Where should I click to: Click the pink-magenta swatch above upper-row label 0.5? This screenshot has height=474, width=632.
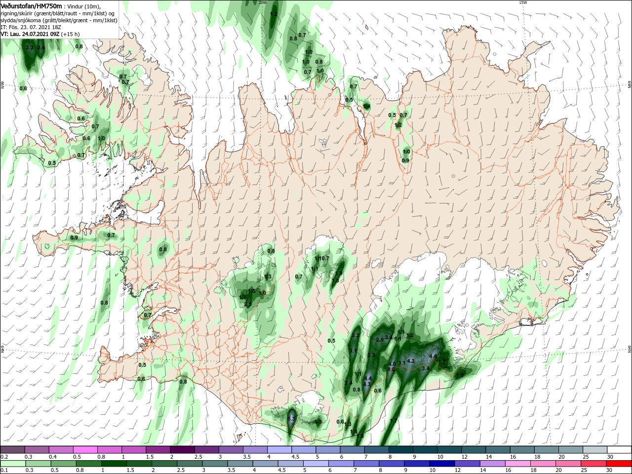[85, 450]
